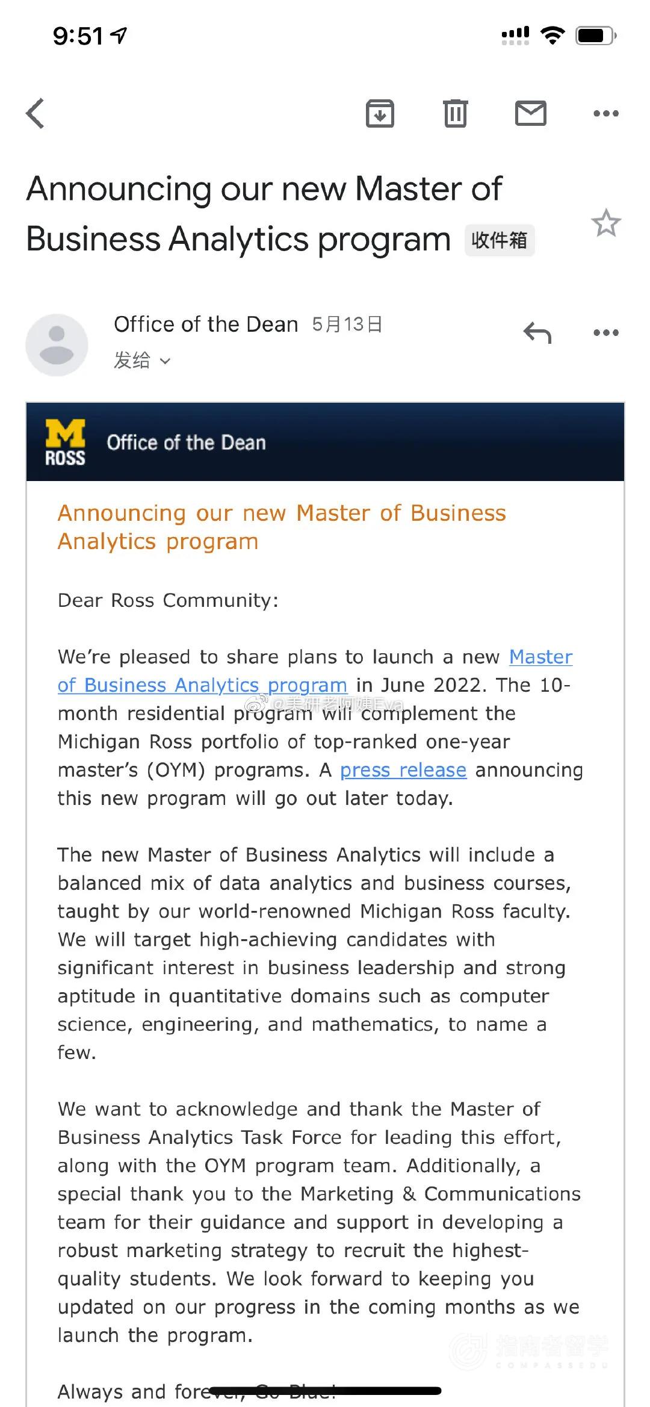Open sender row more options dots

[x=606, y=332]
